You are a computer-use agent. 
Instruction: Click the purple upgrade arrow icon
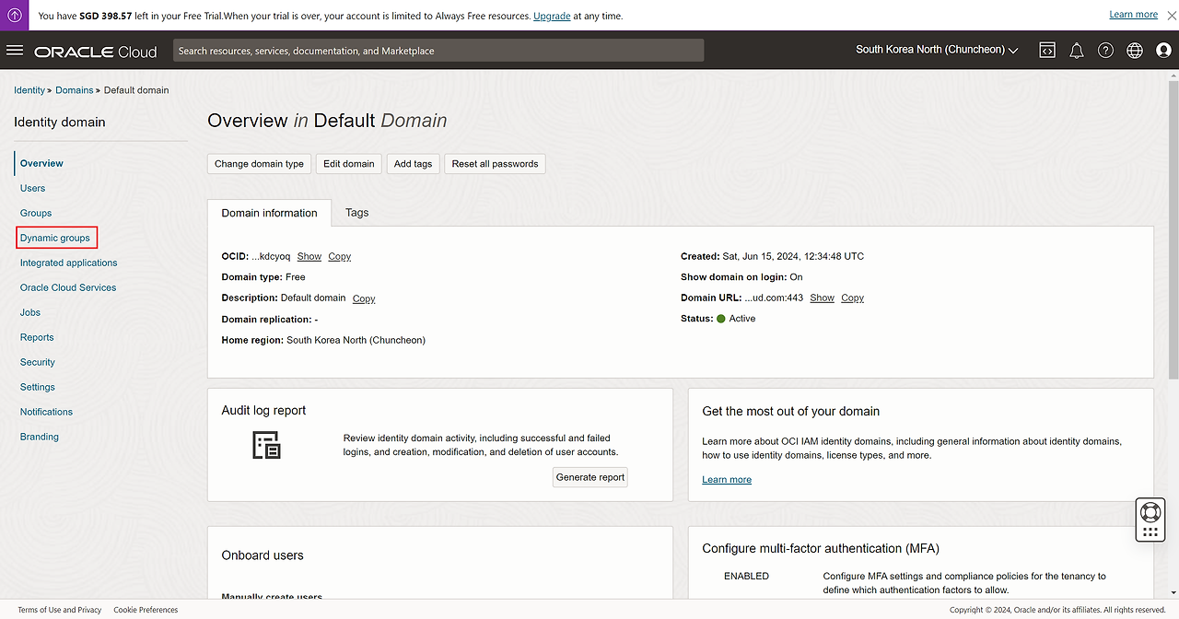coord(15,16)
